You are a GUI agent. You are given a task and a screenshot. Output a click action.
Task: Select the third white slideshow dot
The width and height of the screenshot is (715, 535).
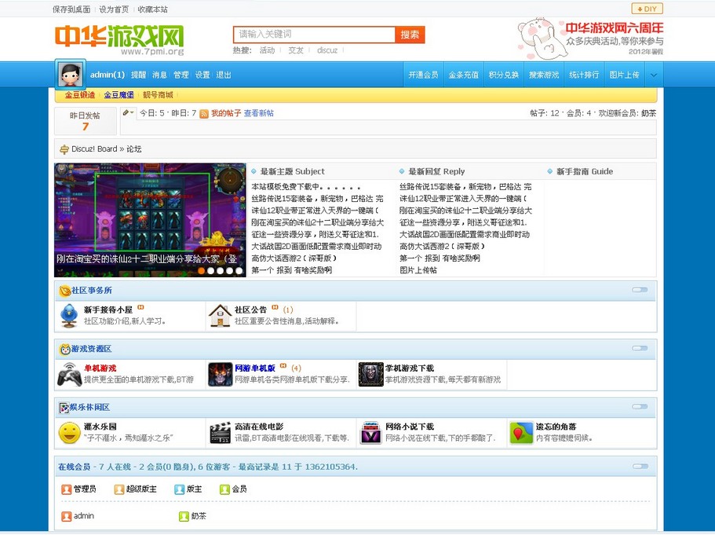[229, 271]
